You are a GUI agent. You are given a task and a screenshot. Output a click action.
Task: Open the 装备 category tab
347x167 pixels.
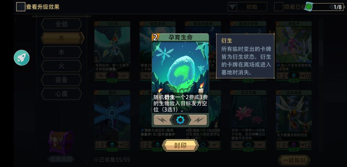tap(61, 80)
